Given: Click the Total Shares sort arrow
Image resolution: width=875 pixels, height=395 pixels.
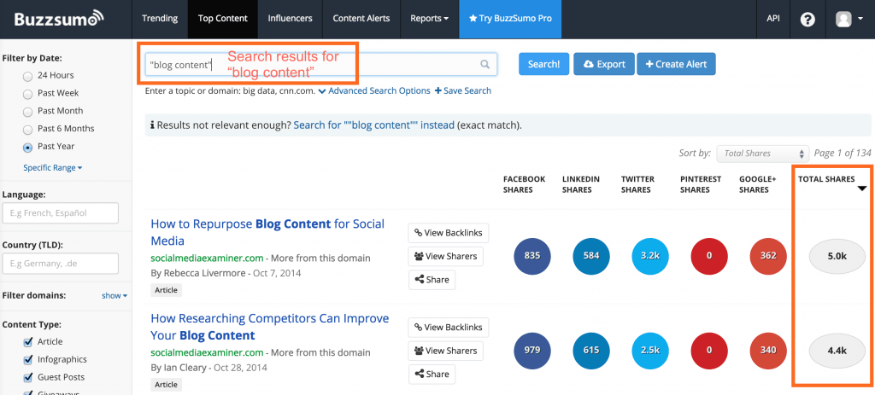Looking at the screenshot, I should click(x=862, y=189).
